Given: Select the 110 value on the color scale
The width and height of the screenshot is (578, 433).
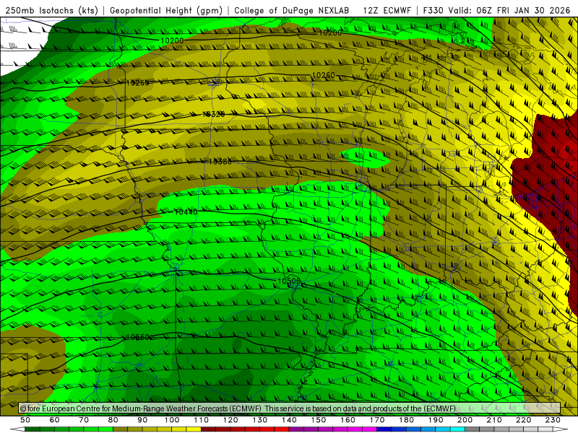Looking at the screenshot, I should pos(202,420).
